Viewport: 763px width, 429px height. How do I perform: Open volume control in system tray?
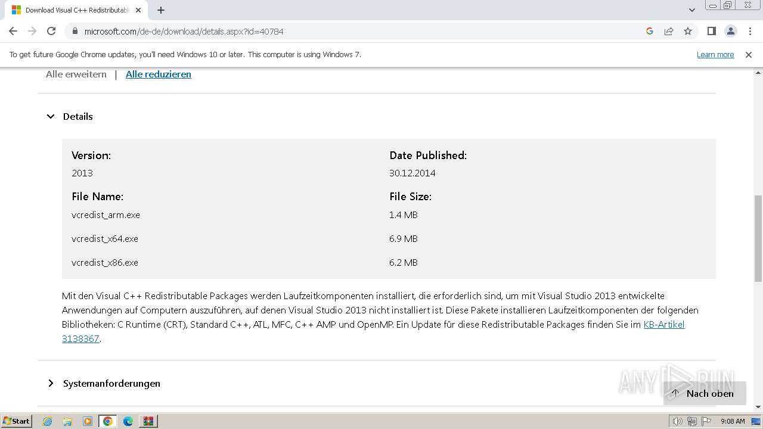(678, 421)
